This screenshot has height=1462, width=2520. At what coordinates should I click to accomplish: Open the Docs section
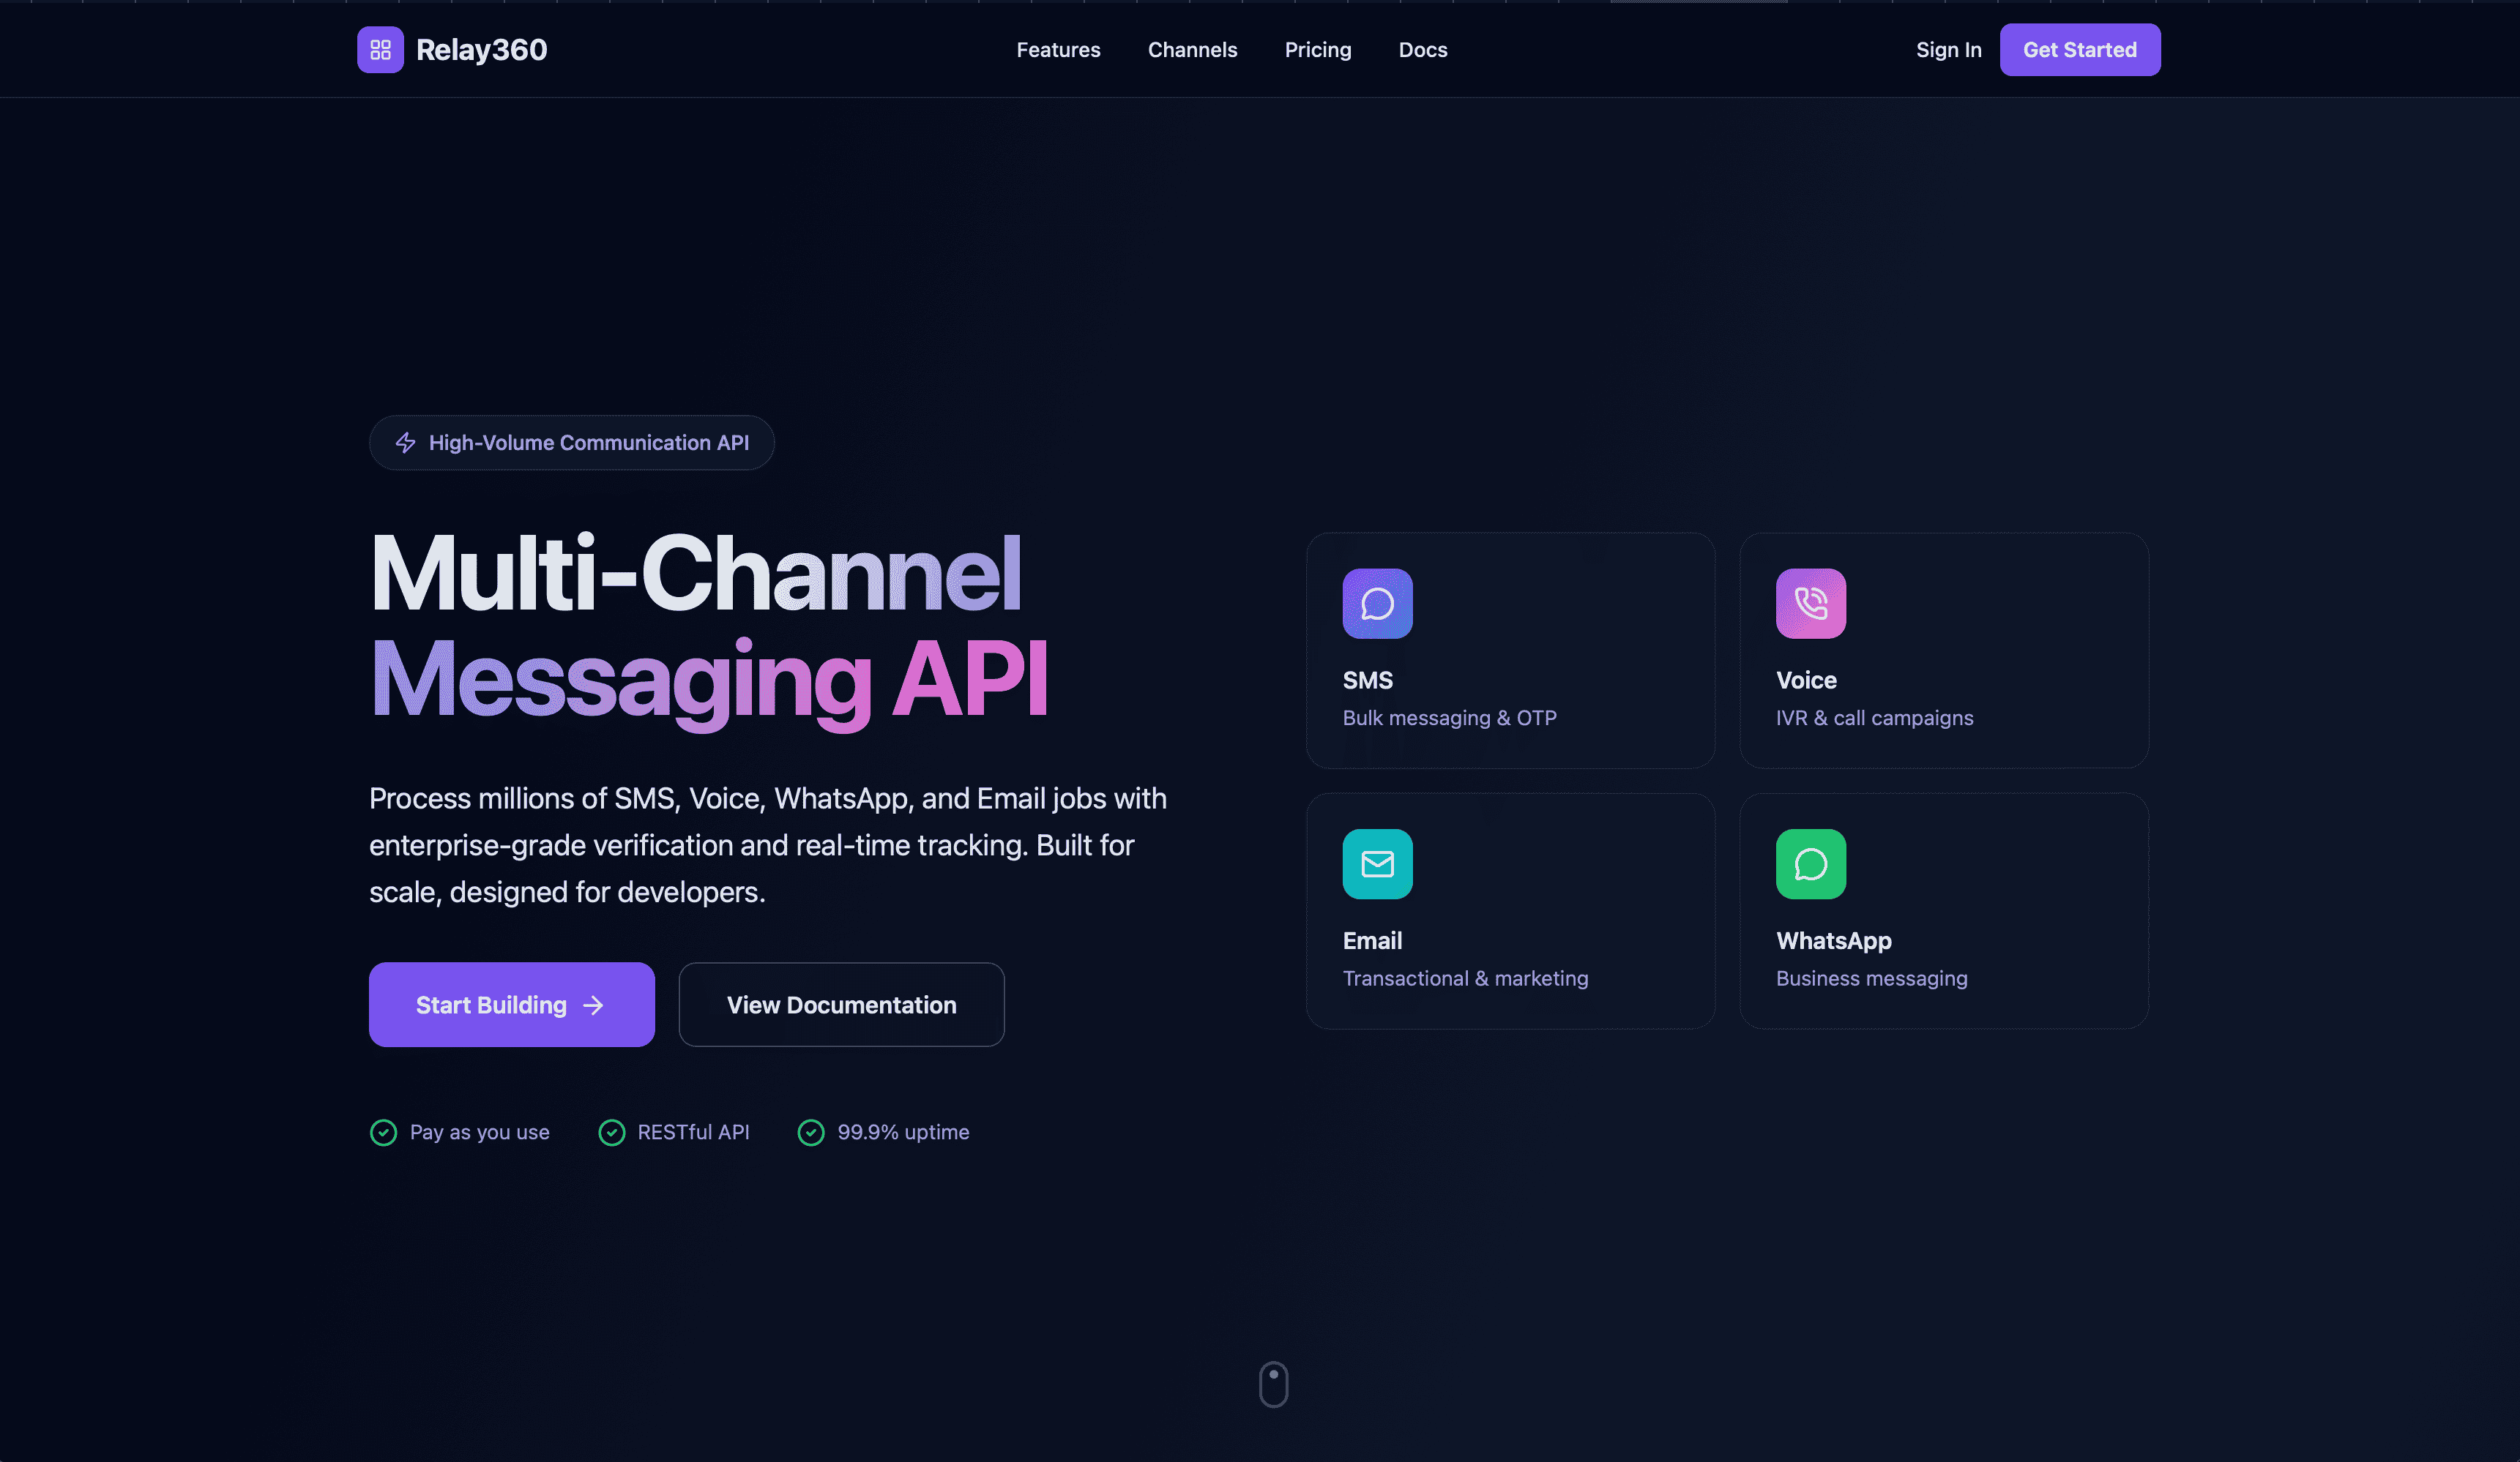(x=1422, y=49)
